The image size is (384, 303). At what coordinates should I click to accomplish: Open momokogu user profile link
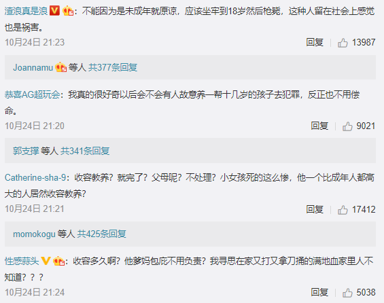(34, 234)
